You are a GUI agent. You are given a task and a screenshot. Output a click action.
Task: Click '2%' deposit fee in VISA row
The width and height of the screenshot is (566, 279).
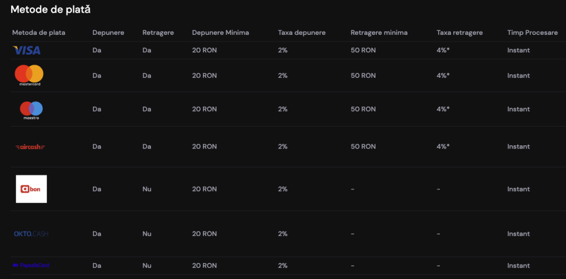click(x=282, y=50)
